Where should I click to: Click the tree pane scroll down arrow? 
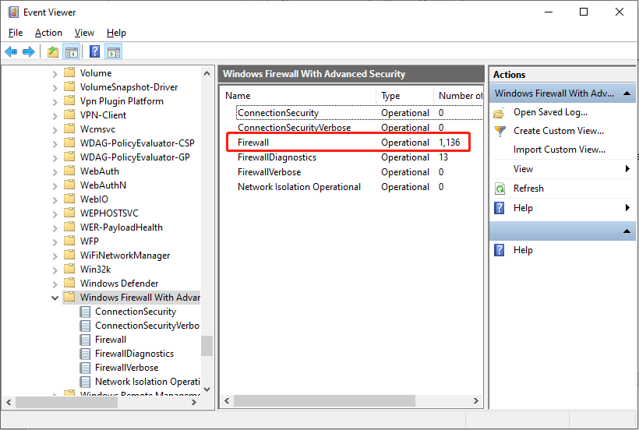(x=207, y=389)
